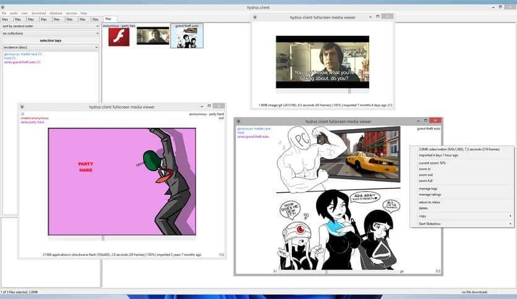This screenshot has width=517, height=299.
Task: Click the 3.0MB video/webm info line
Action: click(459, 149)
